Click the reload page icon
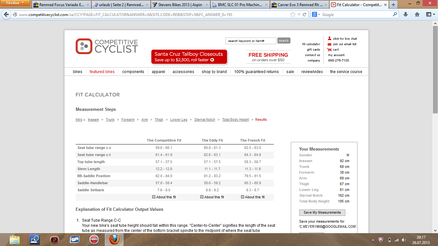Image resolution: width=438 pixels, height=246 pixels. click(305, 15)
